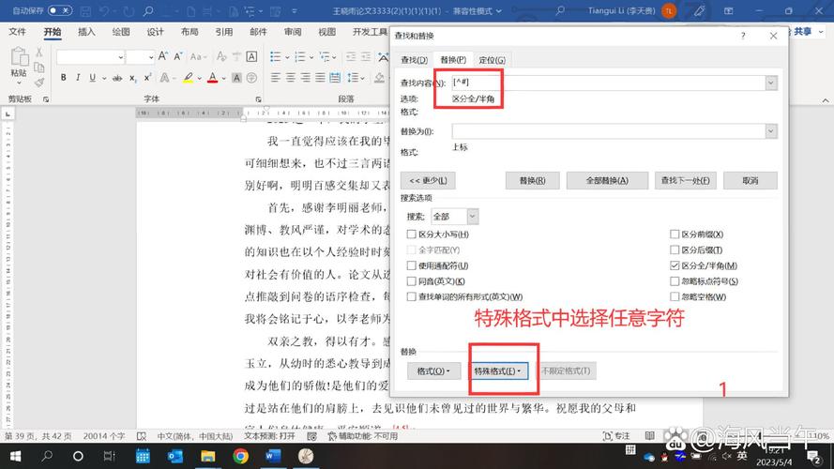Screen dimensions: 834x469
Task: Click the Distributed alignment icon
Action: coord(335,78)
